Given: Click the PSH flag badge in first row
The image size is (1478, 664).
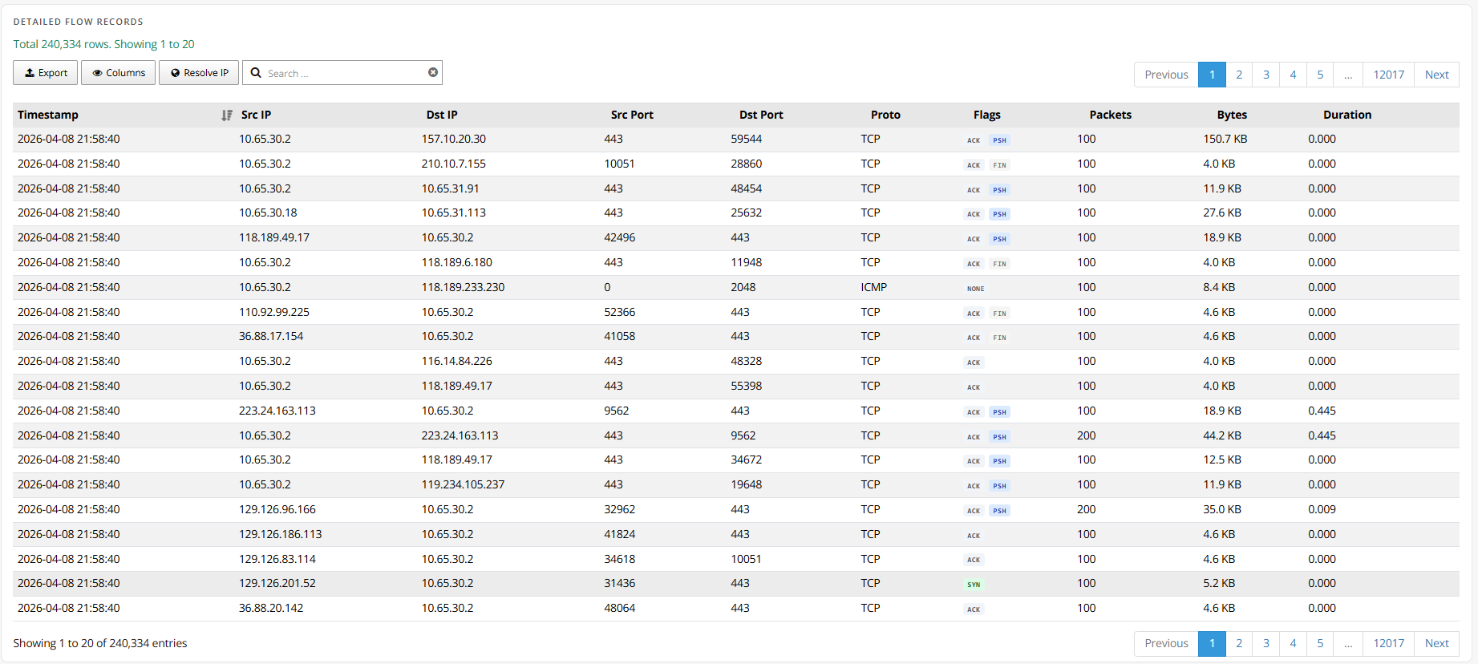Looking at the screenshot, I should [x=999, y=140].
